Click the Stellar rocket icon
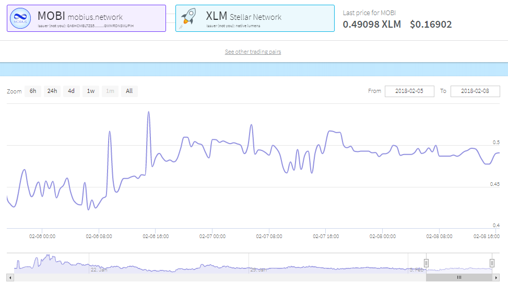Screen dimensions: 508x283 click(x=188, y=18)
